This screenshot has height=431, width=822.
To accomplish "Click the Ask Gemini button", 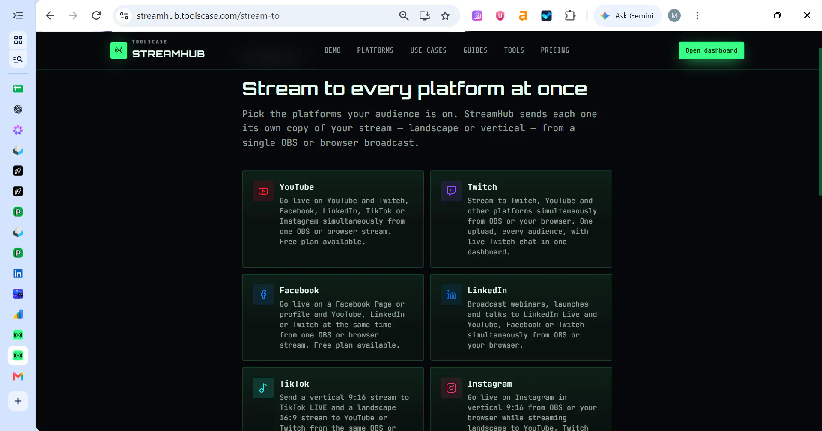I will pos(627,16).
